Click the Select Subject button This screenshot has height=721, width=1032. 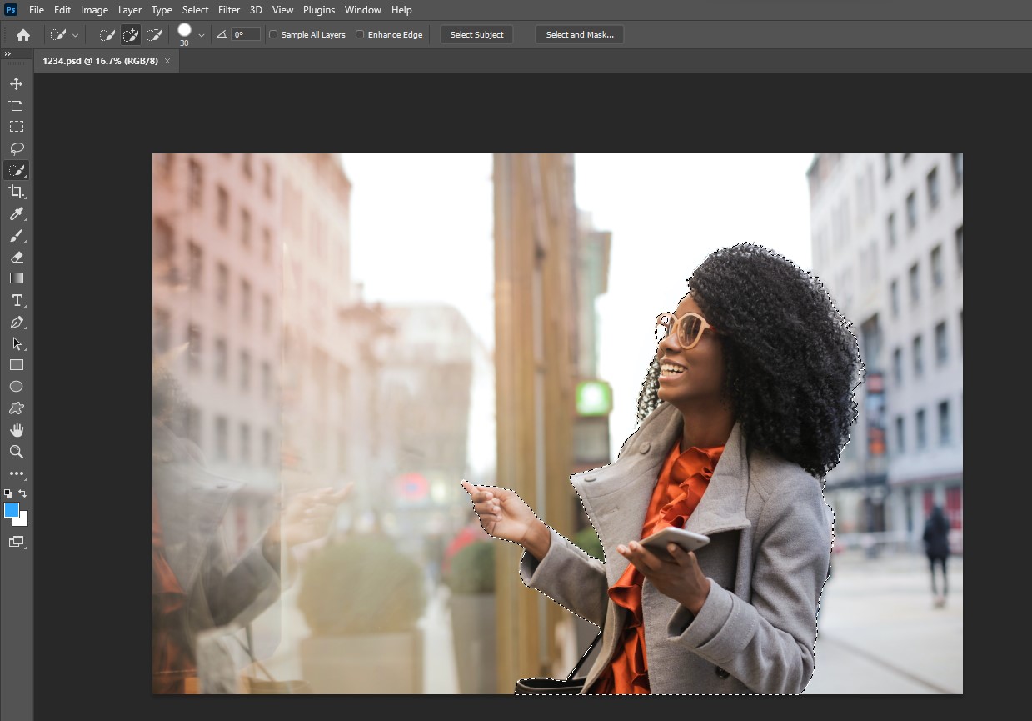pyautogui.click(x=476, y=34)
